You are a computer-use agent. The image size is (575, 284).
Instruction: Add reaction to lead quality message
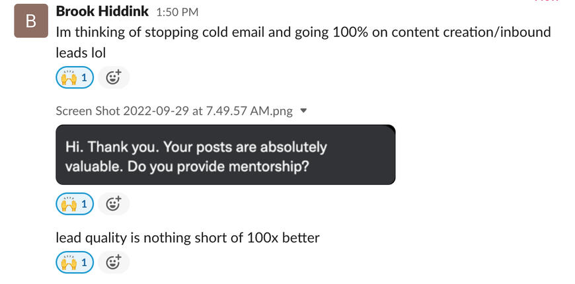(x=114, y=263)
